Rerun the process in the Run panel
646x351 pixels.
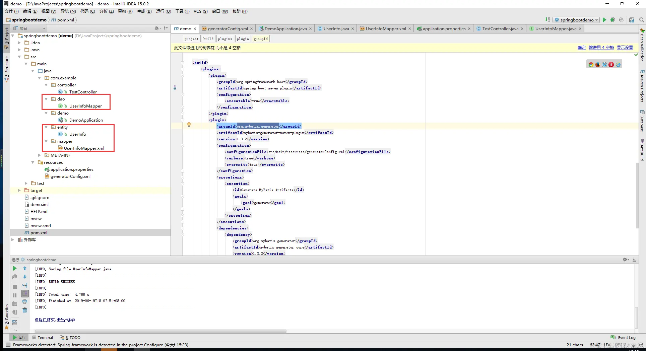click(x=15, y=268)
